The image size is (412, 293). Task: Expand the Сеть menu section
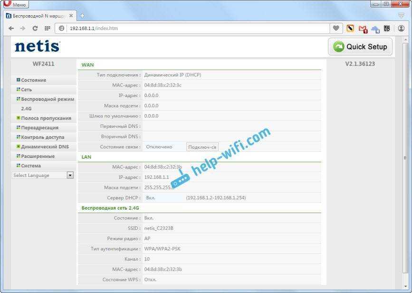pyautogui.click(x=26, y=89)
